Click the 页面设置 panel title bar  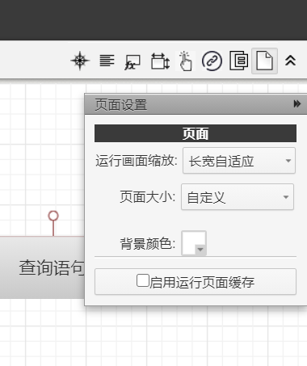tap(196, 104)
